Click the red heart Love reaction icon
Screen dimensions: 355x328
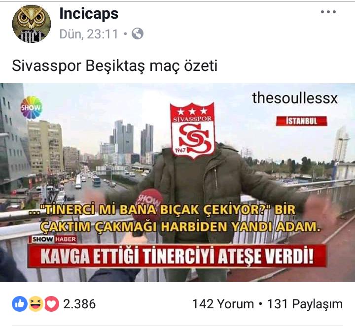(x=52, y=304)
